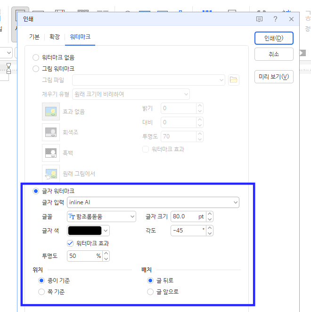Switch to the 기본 tab

click(x=34, y=37)
